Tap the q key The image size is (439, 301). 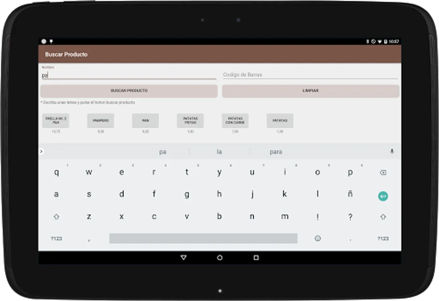pyautogui.click(x=57, y=173)
